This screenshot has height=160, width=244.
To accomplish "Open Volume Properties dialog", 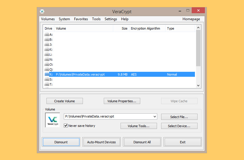I will coord(122,101).
